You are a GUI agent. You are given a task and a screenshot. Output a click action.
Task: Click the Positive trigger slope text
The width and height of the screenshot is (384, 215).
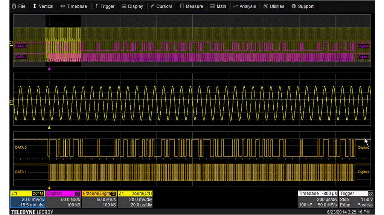click(x=365, y=205)
